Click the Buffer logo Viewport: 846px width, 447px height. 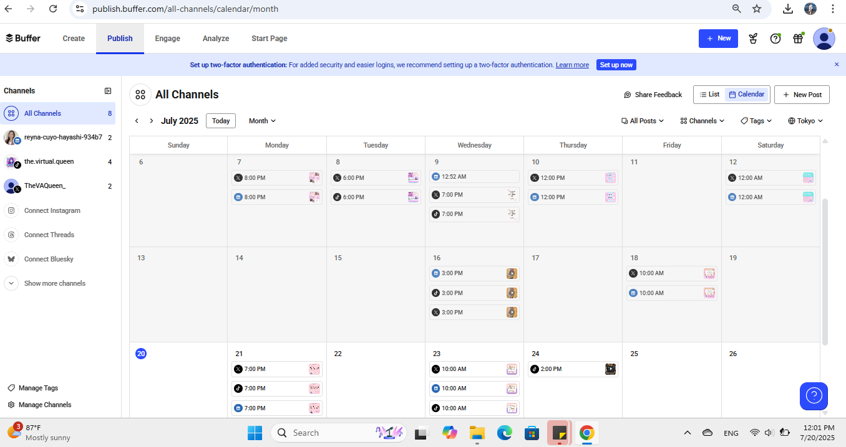click(23, 38)
